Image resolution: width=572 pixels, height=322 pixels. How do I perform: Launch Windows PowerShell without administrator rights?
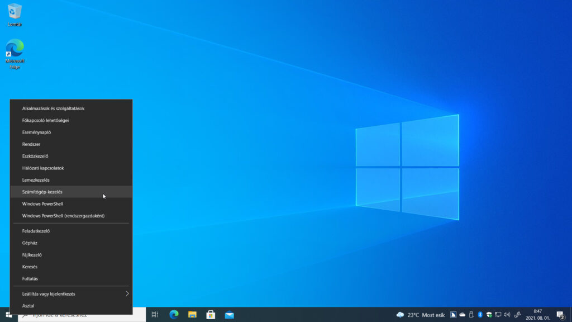coord(71,203)
